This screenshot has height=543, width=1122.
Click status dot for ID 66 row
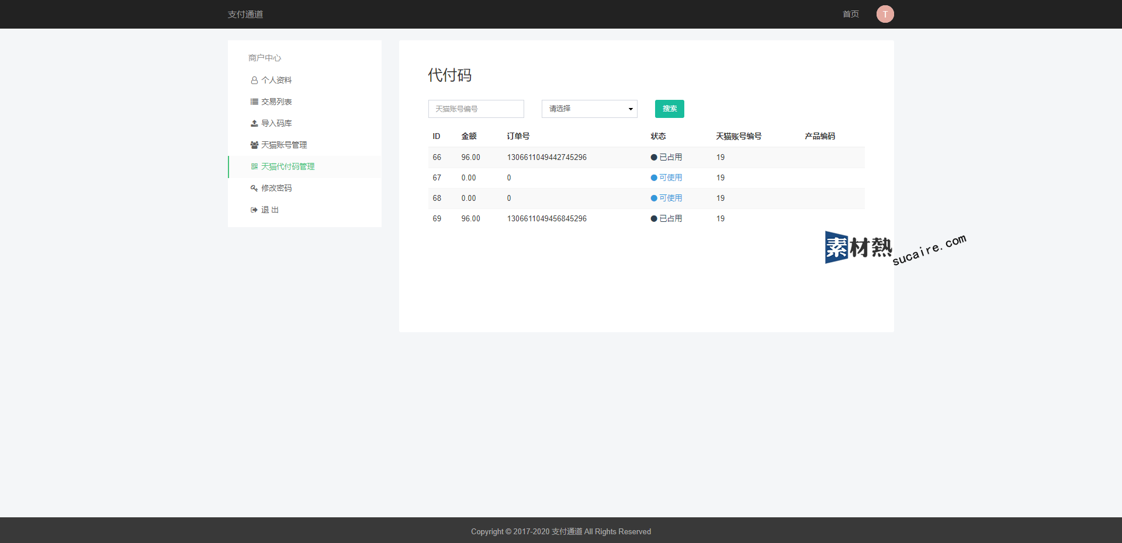[x=654, y=158]
